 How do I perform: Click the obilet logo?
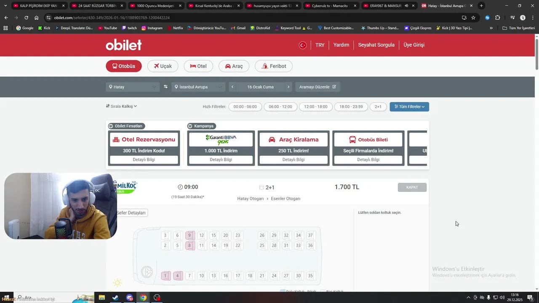tap(123, 45)
